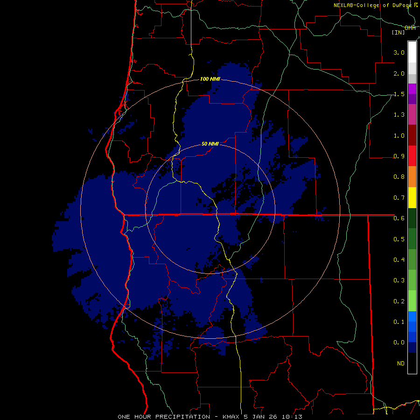Select the bright green swatch beside 0.2
Image resolution: width=420 pixels, height=420 pixels.
click(412, 301)
